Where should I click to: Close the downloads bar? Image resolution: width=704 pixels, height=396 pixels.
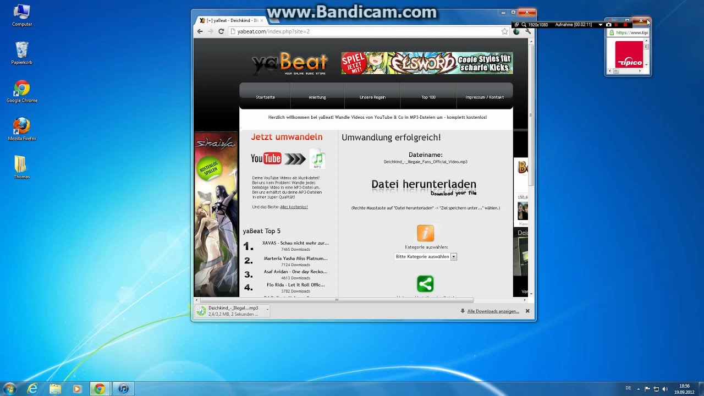click(x=527, y=311)
